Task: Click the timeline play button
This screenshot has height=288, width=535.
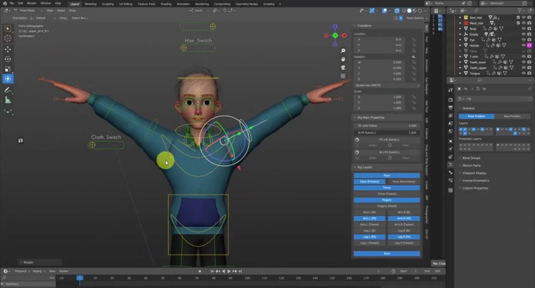Action: 228,271
